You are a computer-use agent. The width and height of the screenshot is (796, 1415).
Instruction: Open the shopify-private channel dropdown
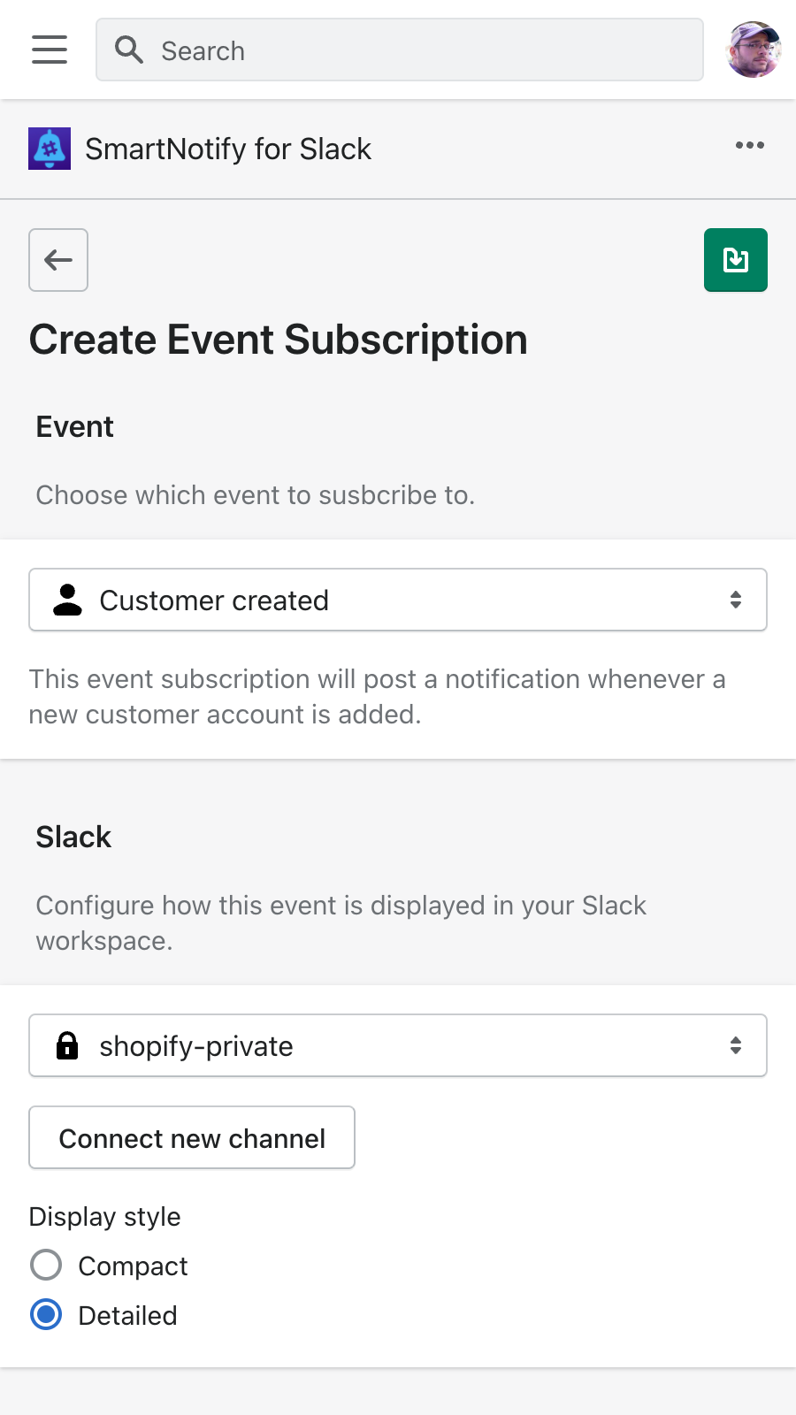point(398,1046)
